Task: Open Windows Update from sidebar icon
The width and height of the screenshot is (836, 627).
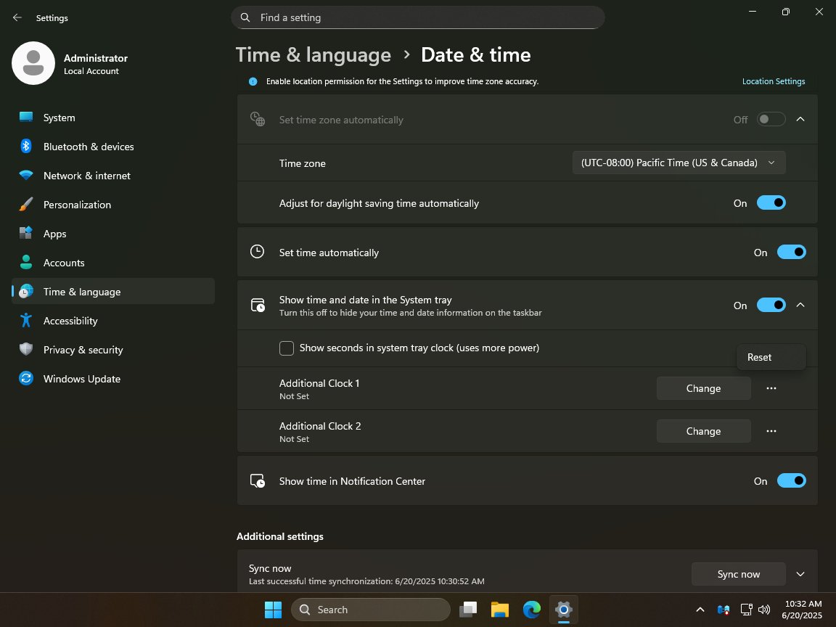Action: click(26, 379)
